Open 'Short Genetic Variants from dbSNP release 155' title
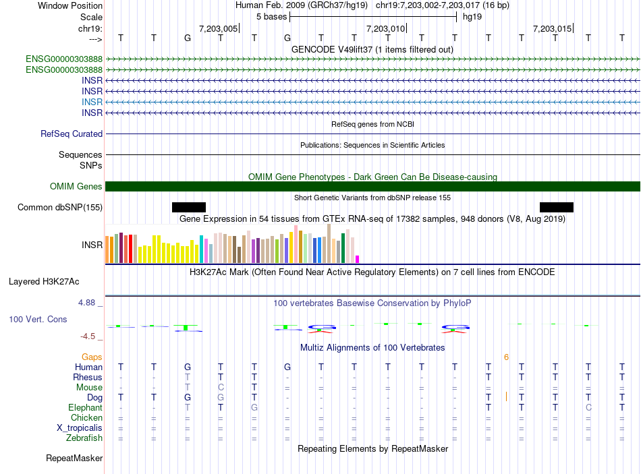641x474 pixels. (x=372, y=198)
